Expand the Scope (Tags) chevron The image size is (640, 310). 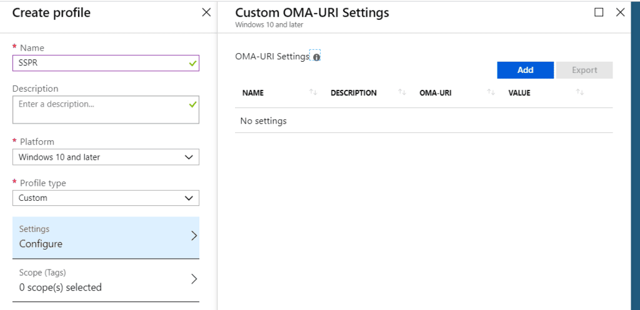click(x=194, y=279)
